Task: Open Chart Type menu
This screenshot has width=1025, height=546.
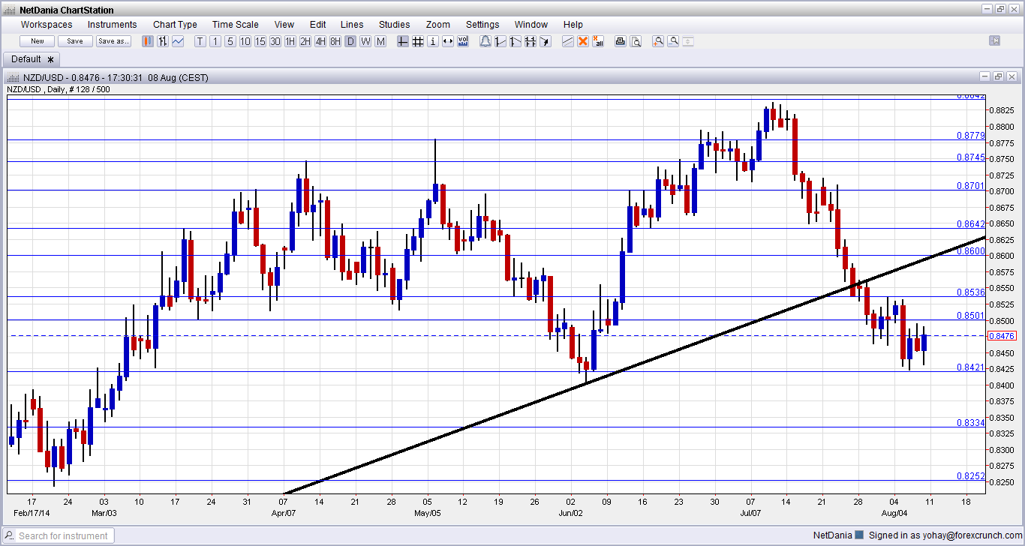Action: pyautogui.click(x=175, y=25)
